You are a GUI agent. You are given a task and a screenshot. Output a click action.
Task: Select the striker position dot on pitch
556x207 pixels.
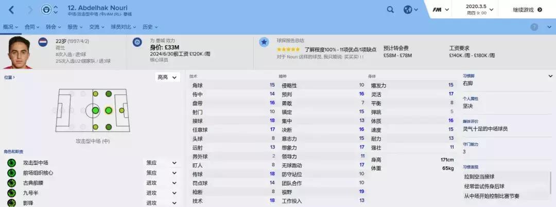click(121, 110)
